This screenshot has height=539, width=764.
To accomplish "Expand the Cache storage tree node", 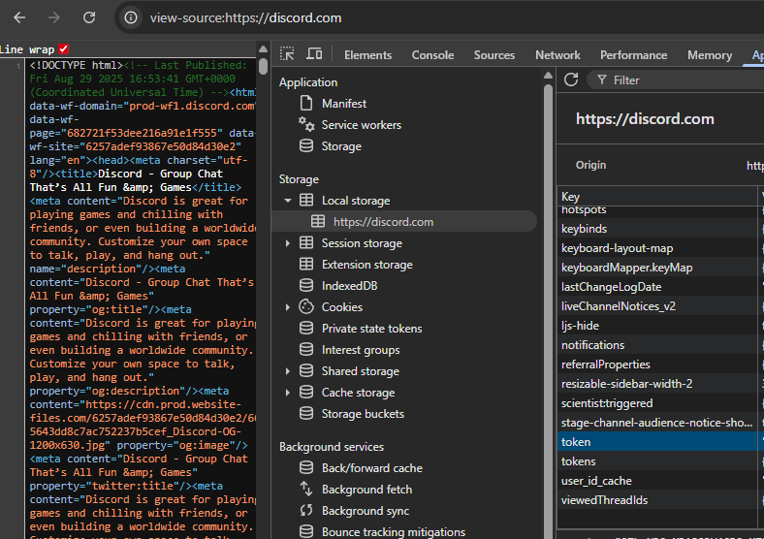I will [288, 393].
